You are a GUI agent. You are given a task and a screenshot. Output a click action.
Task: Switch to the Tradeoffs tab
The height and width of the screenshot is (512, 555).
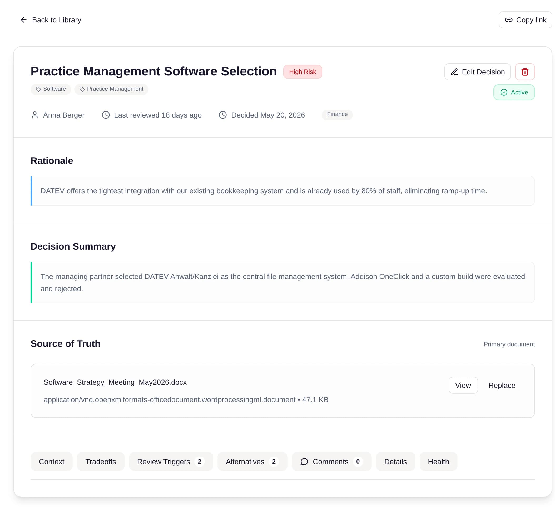(101, 462)
